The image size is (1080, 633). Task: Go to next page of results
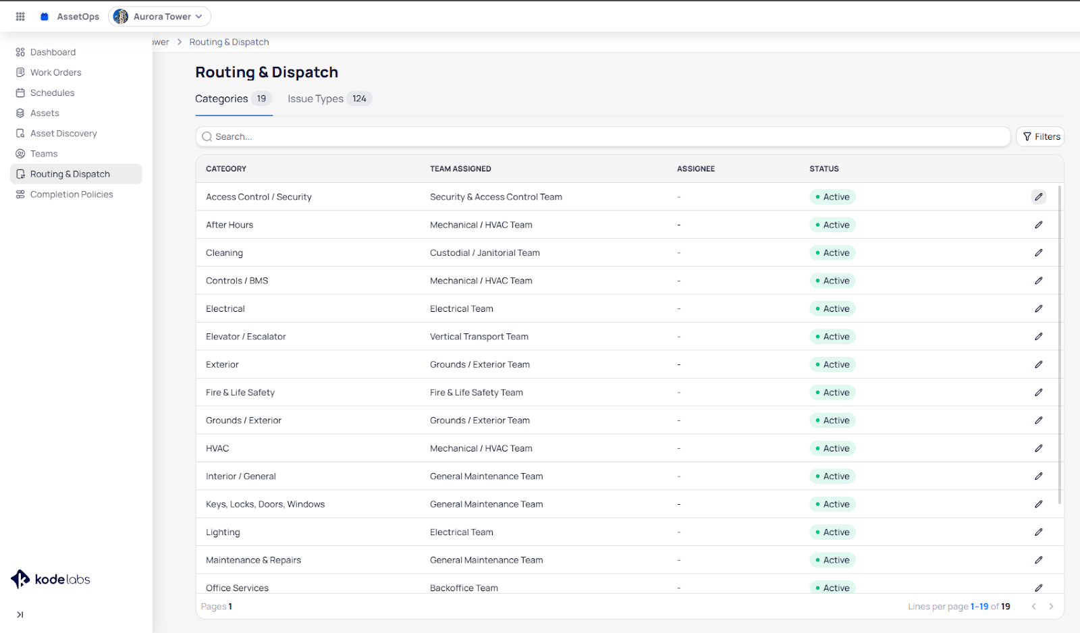(1051, 607)
